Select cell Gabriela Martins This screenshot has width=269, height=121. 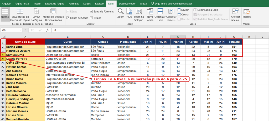pos(25,103)
